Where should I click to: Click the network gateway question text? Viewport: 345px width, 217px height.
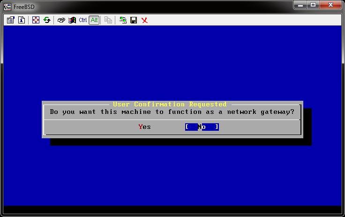[172, 112]
